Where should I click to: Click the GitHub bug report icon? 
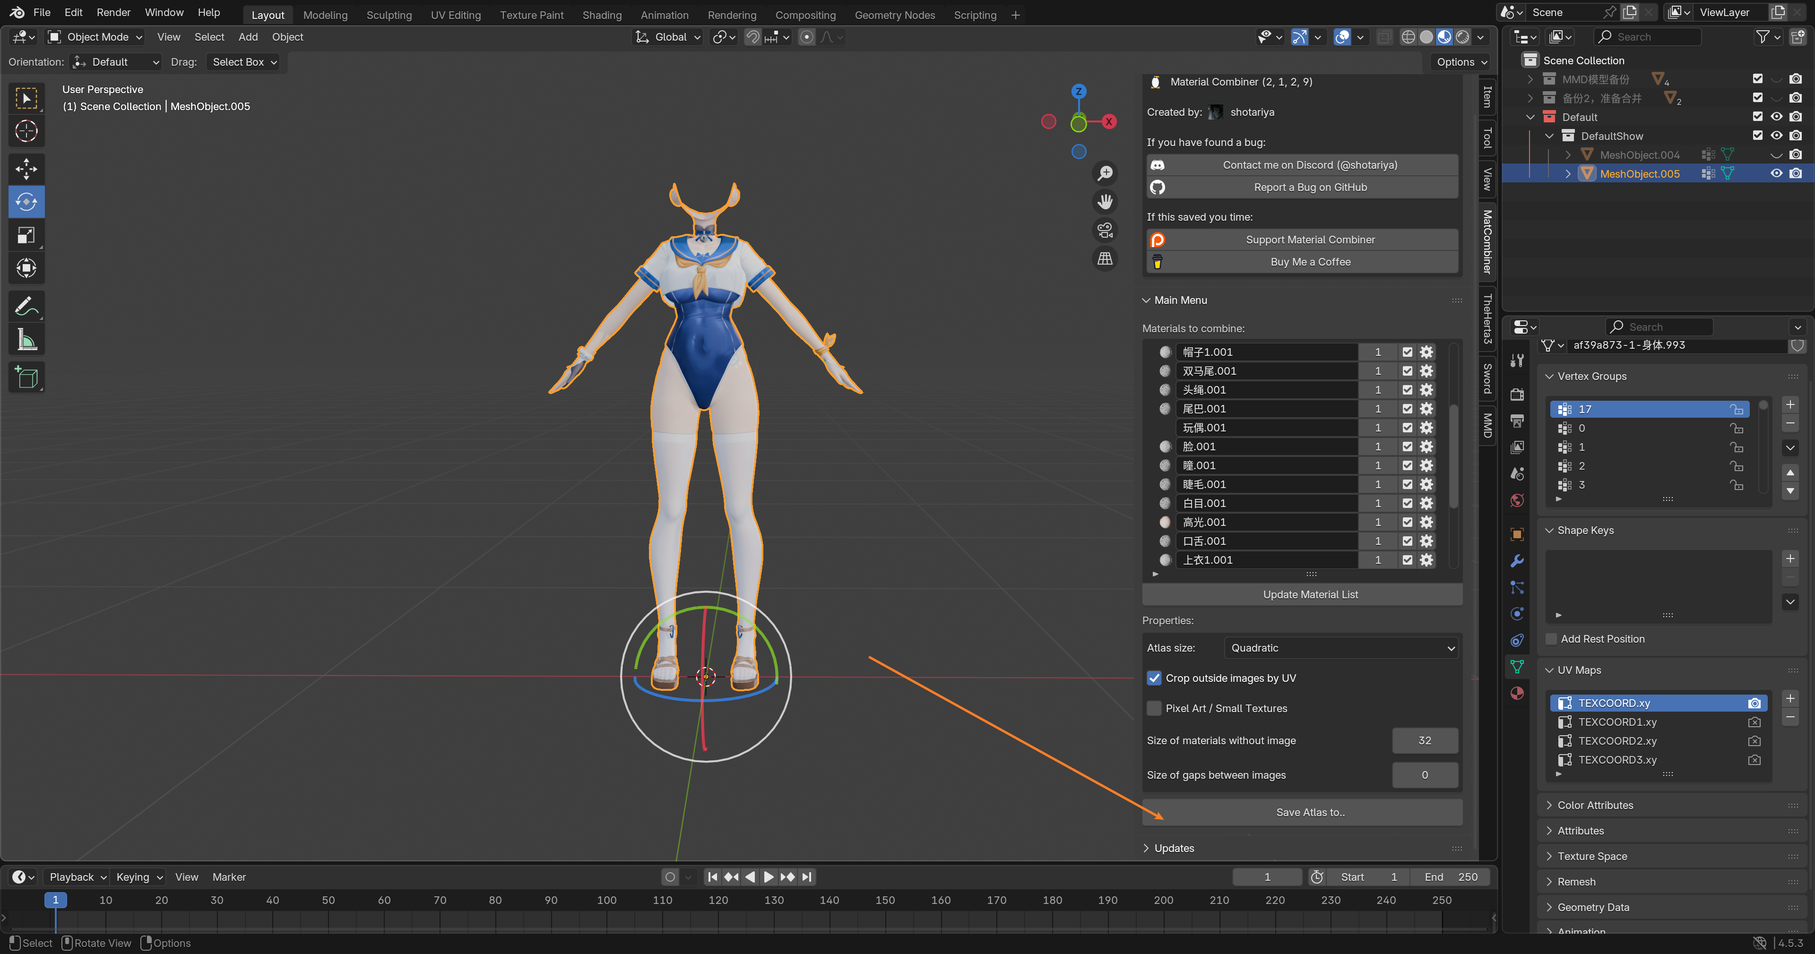point(1158,188)
